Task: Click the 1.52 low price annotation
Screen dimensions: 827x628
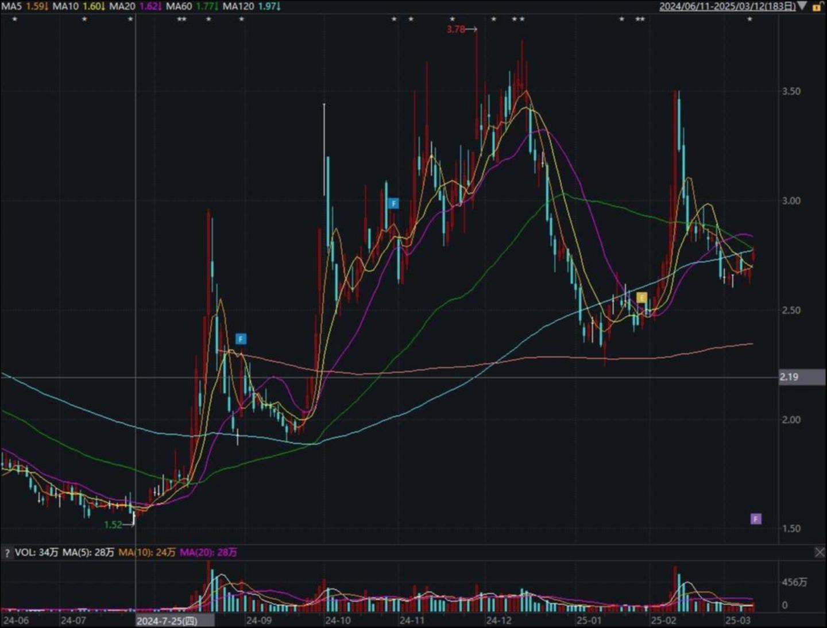Action: [x=113, y=525]
